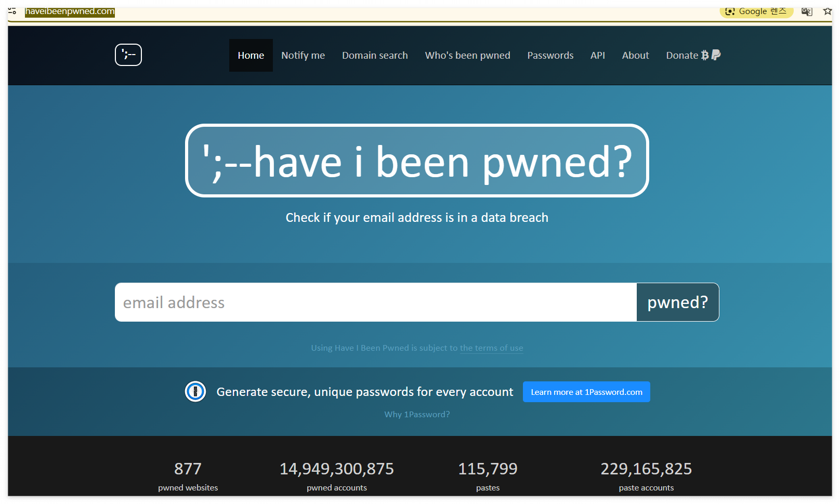Click Learn more at 1Password.com button
This screenshot has height=504, width=840.
[x=586, y=392]
